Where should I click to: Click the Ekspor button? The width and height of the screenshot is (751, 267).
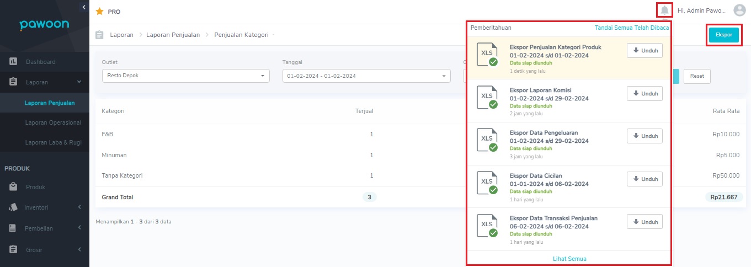pos(723,34)
